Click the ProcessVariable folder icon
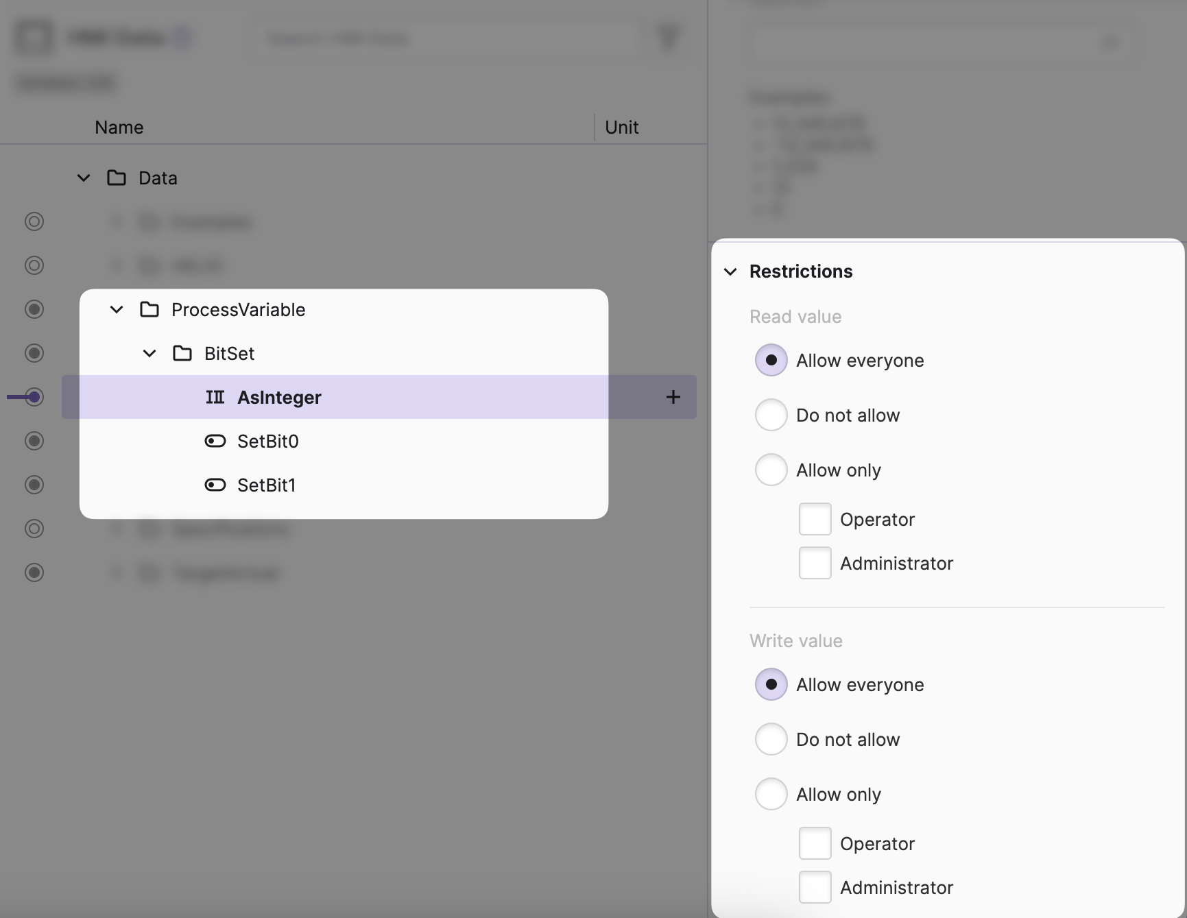Viewport: 1187px width, 918px height. click(149, 309)
